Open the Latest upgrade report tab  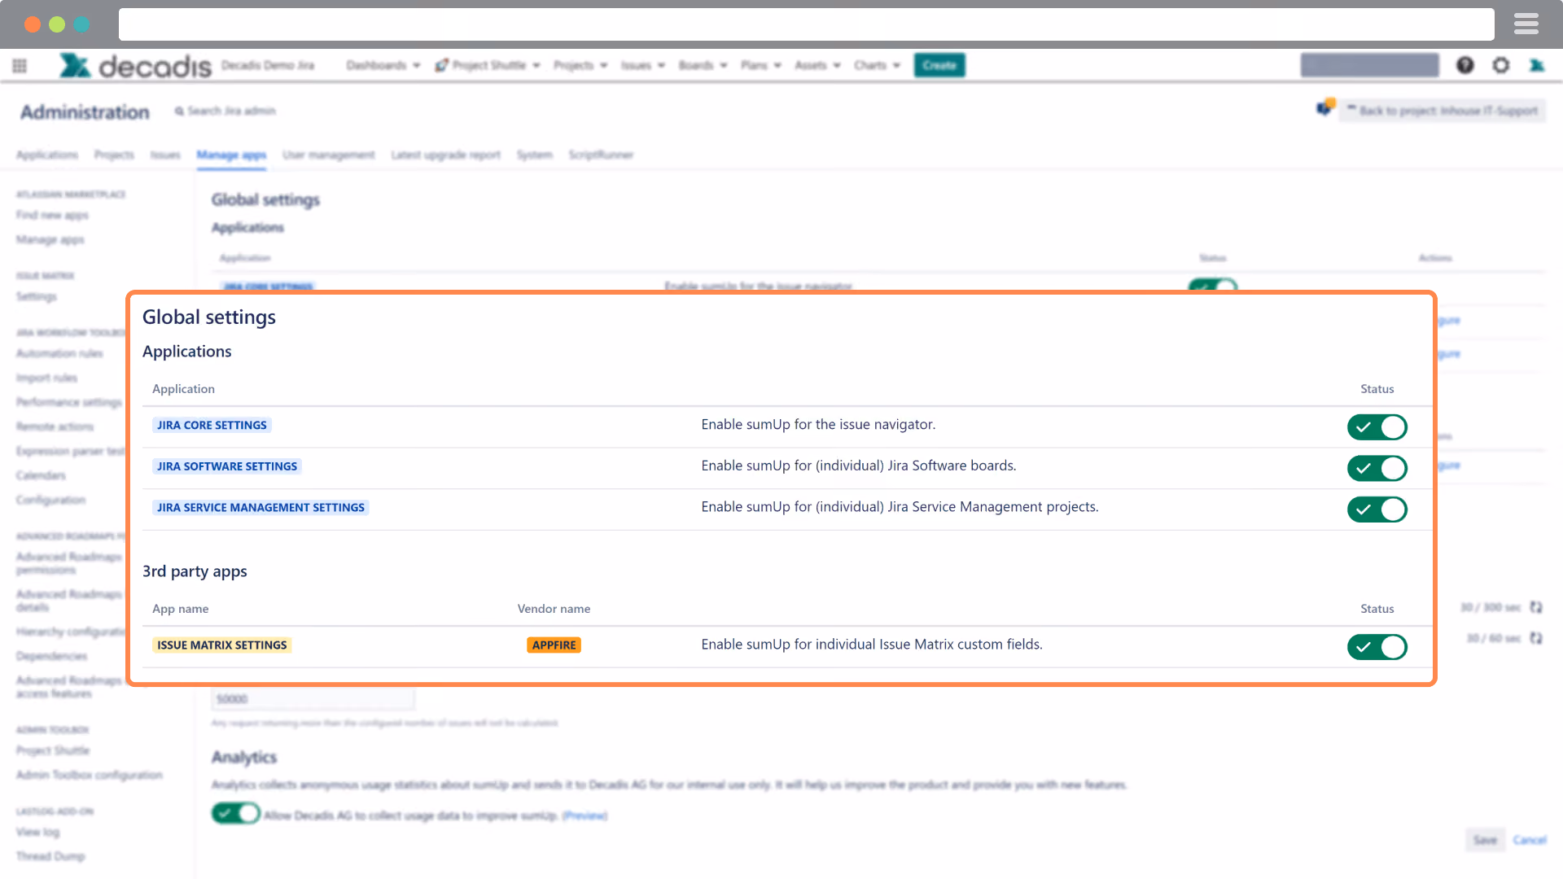click(x=446, y=155)
